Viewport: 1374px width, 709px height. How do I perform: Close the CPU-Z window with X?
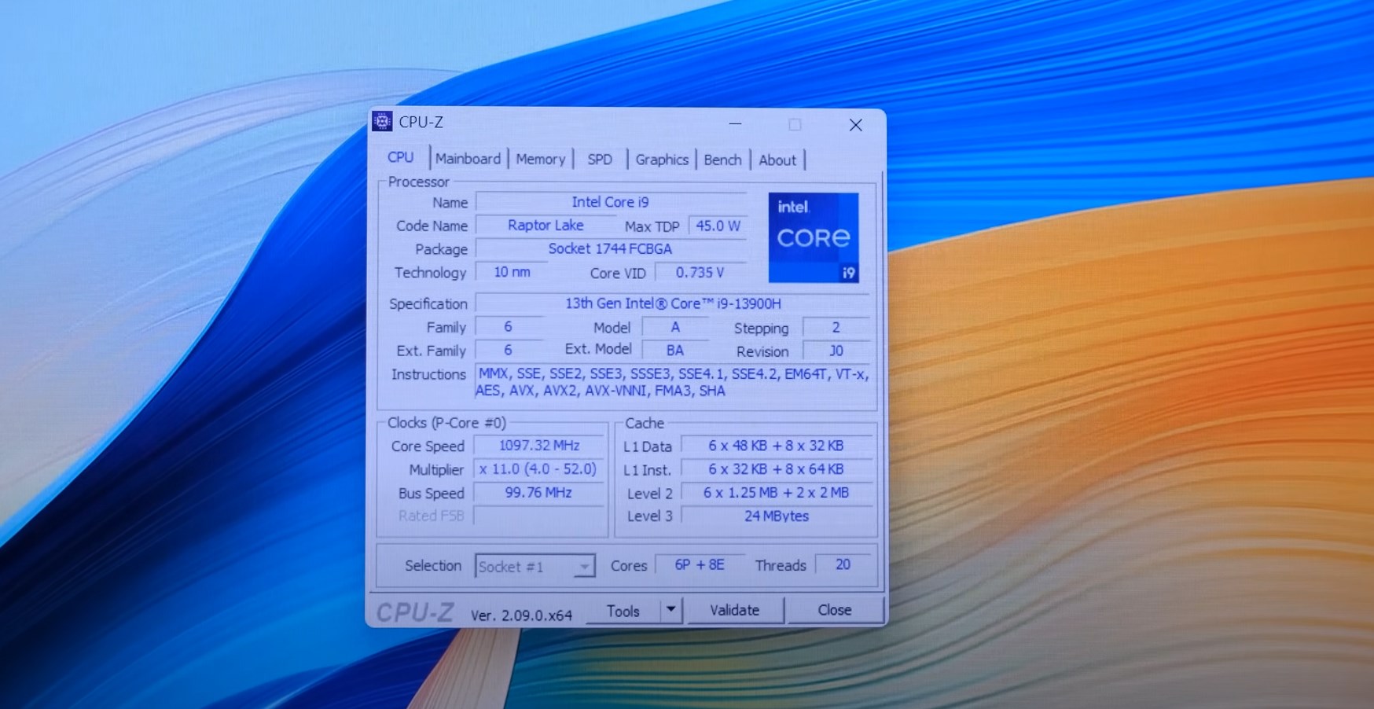pyautogui.click(x=856, y=125)
